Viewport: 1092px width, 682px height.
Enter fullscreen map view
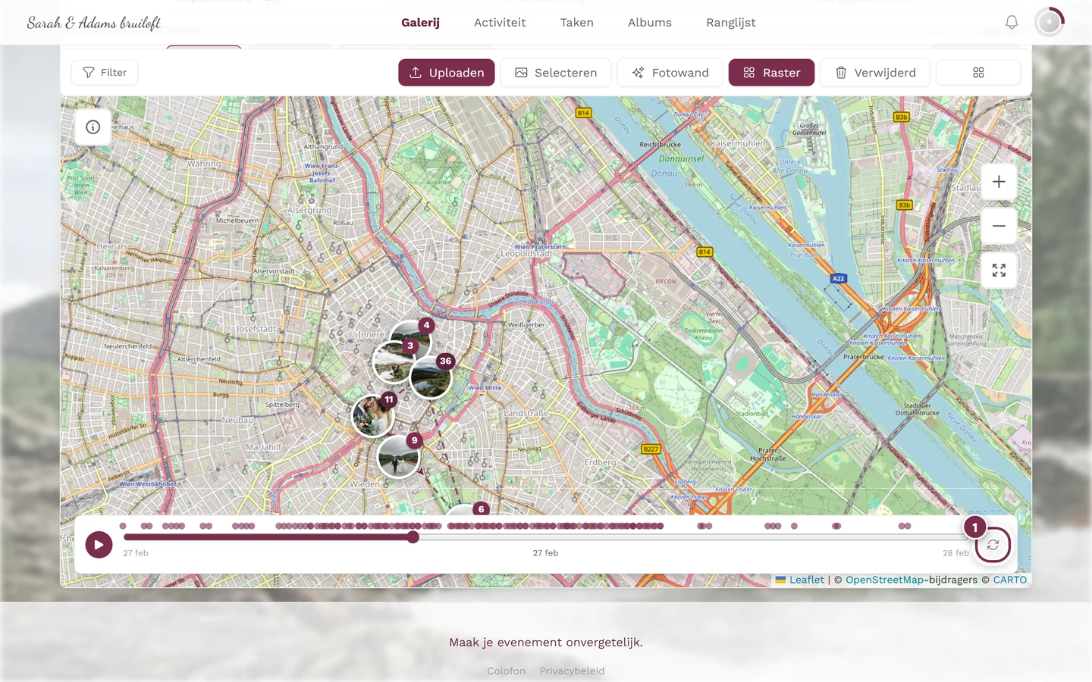click(x=999, y=271)
